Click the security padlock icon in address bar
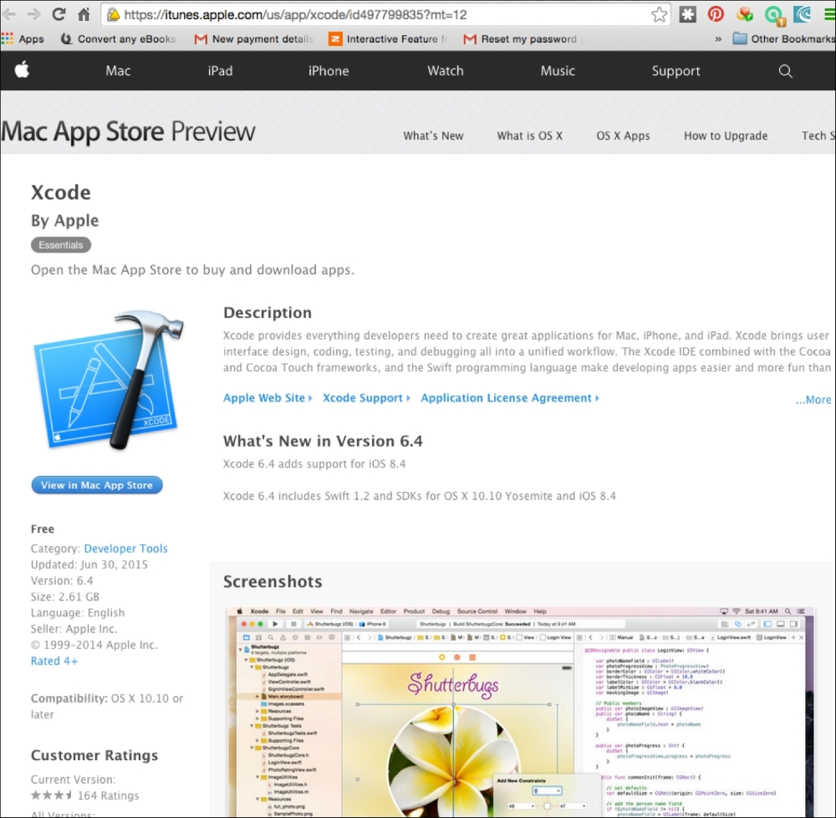Image resolution: width=836 pixels, height=818 pixels. [113, 14]
